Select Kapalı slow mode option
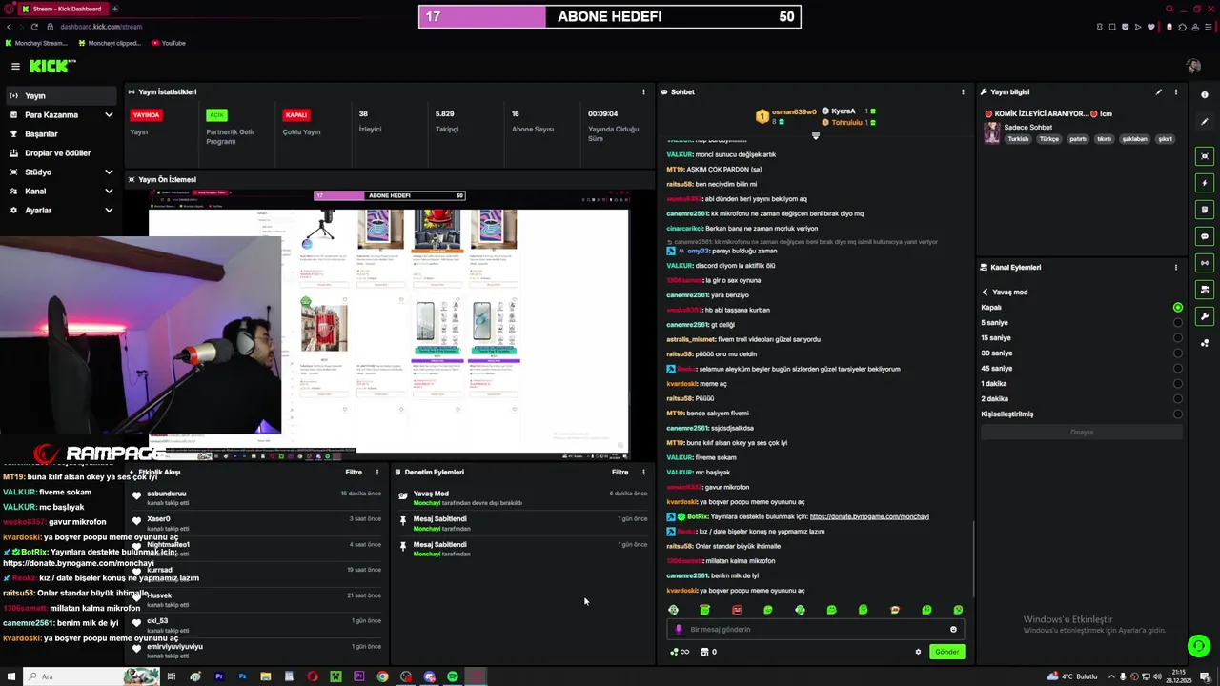 [1081, 308]
